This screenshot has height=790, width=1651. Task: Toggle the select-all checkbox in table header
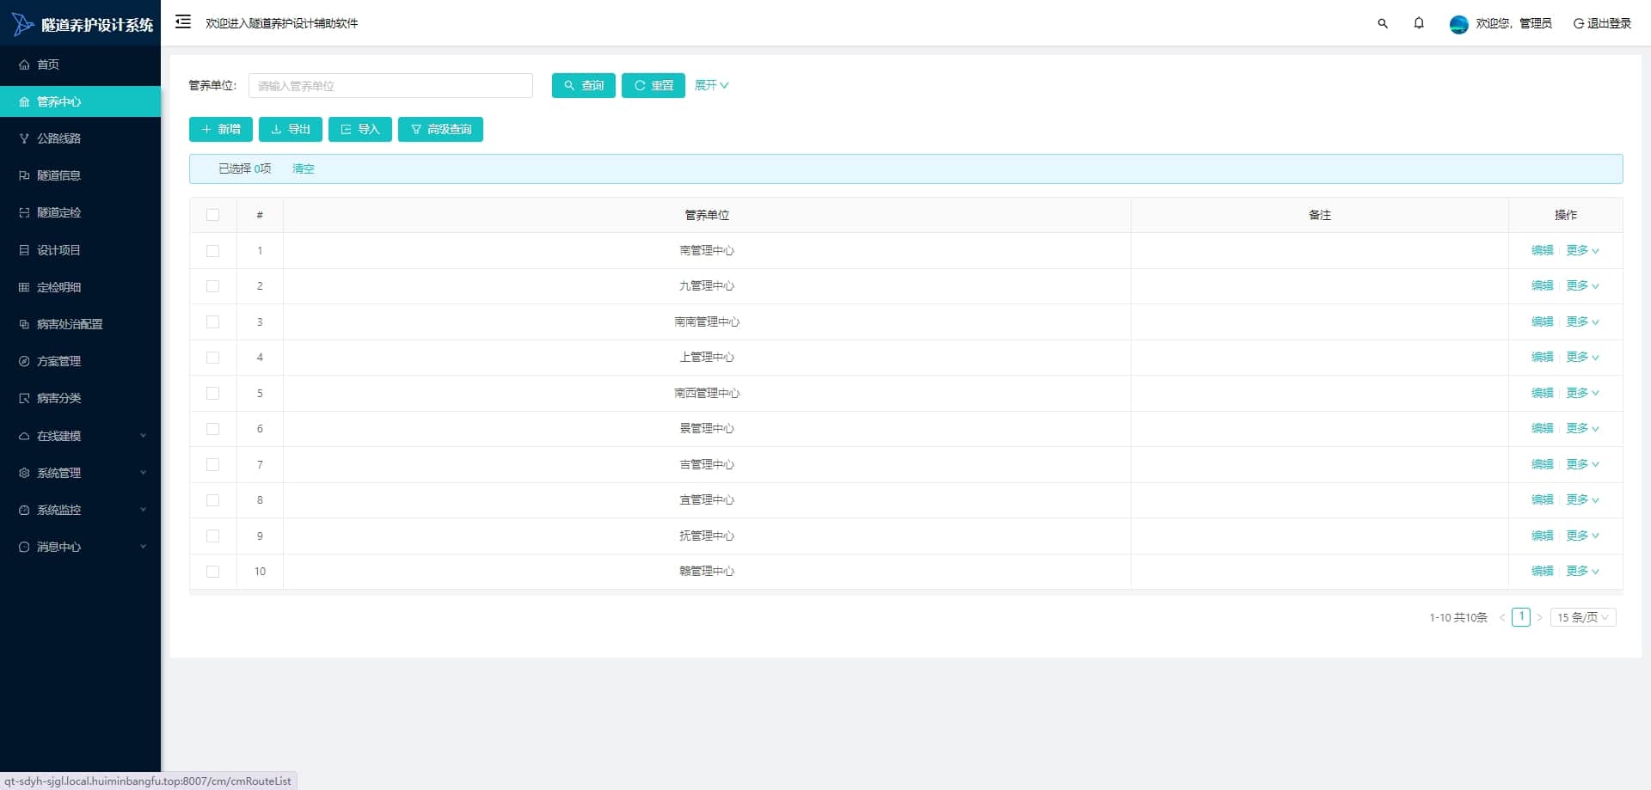tap(213, 215)
